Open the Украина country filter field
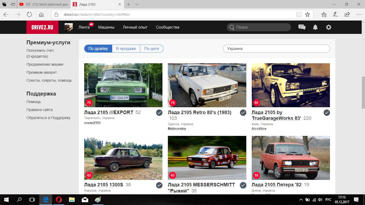 click(276, 49)
